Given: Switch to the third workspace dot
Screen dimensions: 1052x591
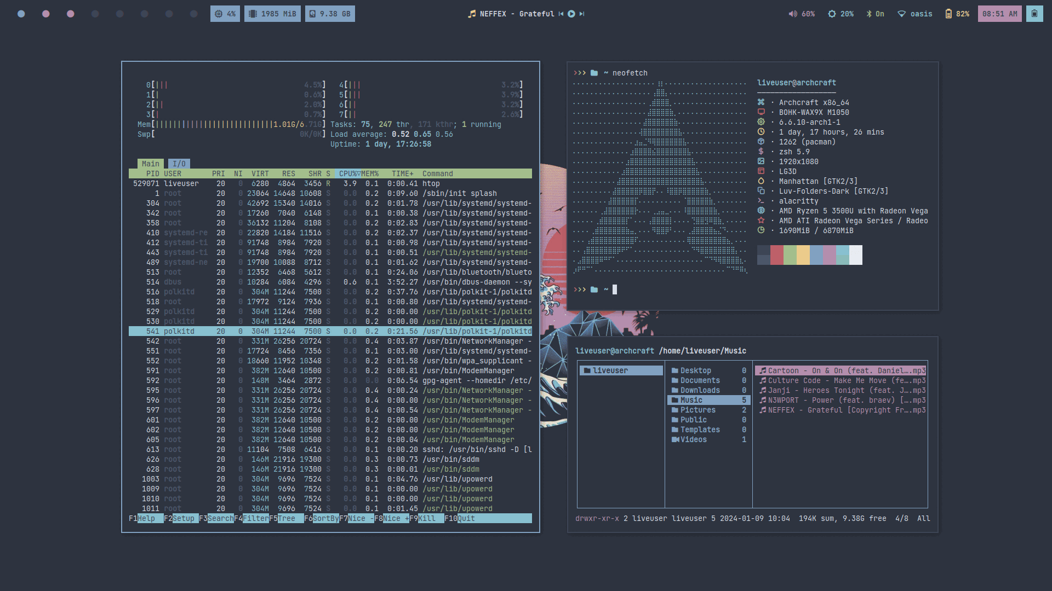Looking at the screenshot, I should click(71, 14).
